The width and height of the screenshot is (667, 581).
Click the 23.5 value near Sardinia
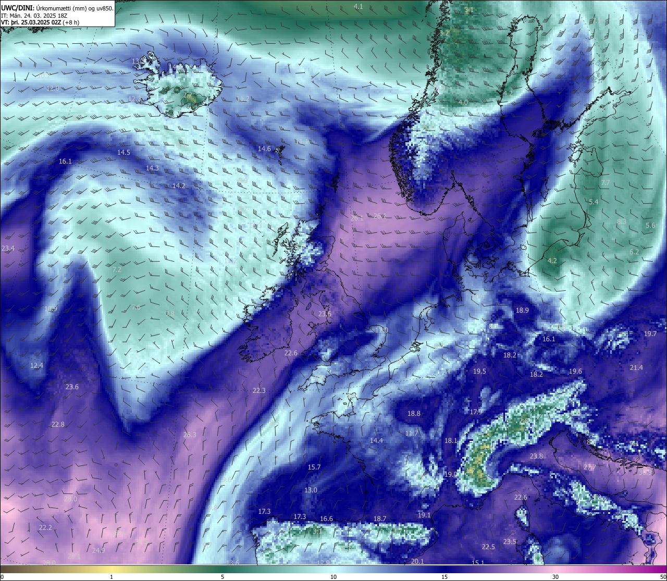click(510, 542)
